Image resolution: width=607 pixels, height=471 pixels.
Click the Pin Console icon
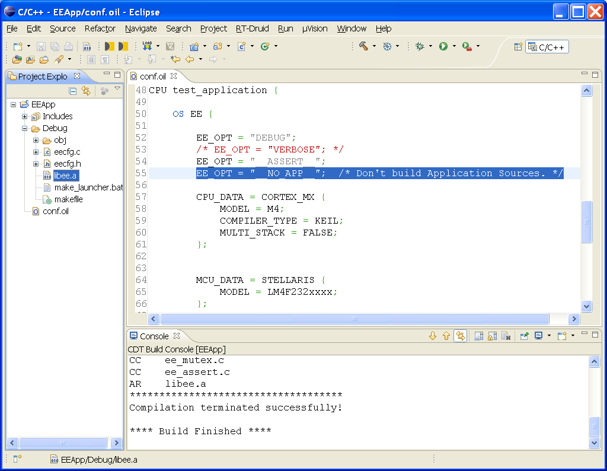pos(524,336)
